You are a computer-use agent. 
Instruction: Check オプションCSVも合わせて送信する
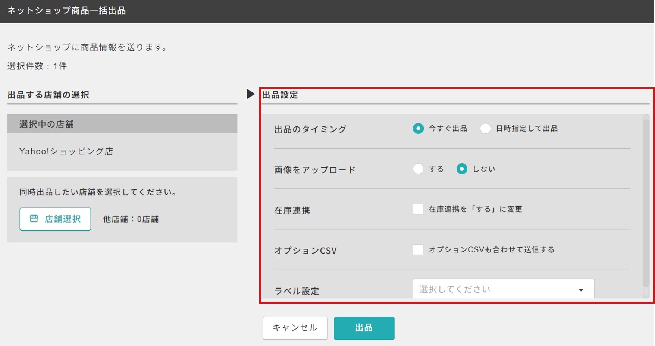(x=418, y=249)
